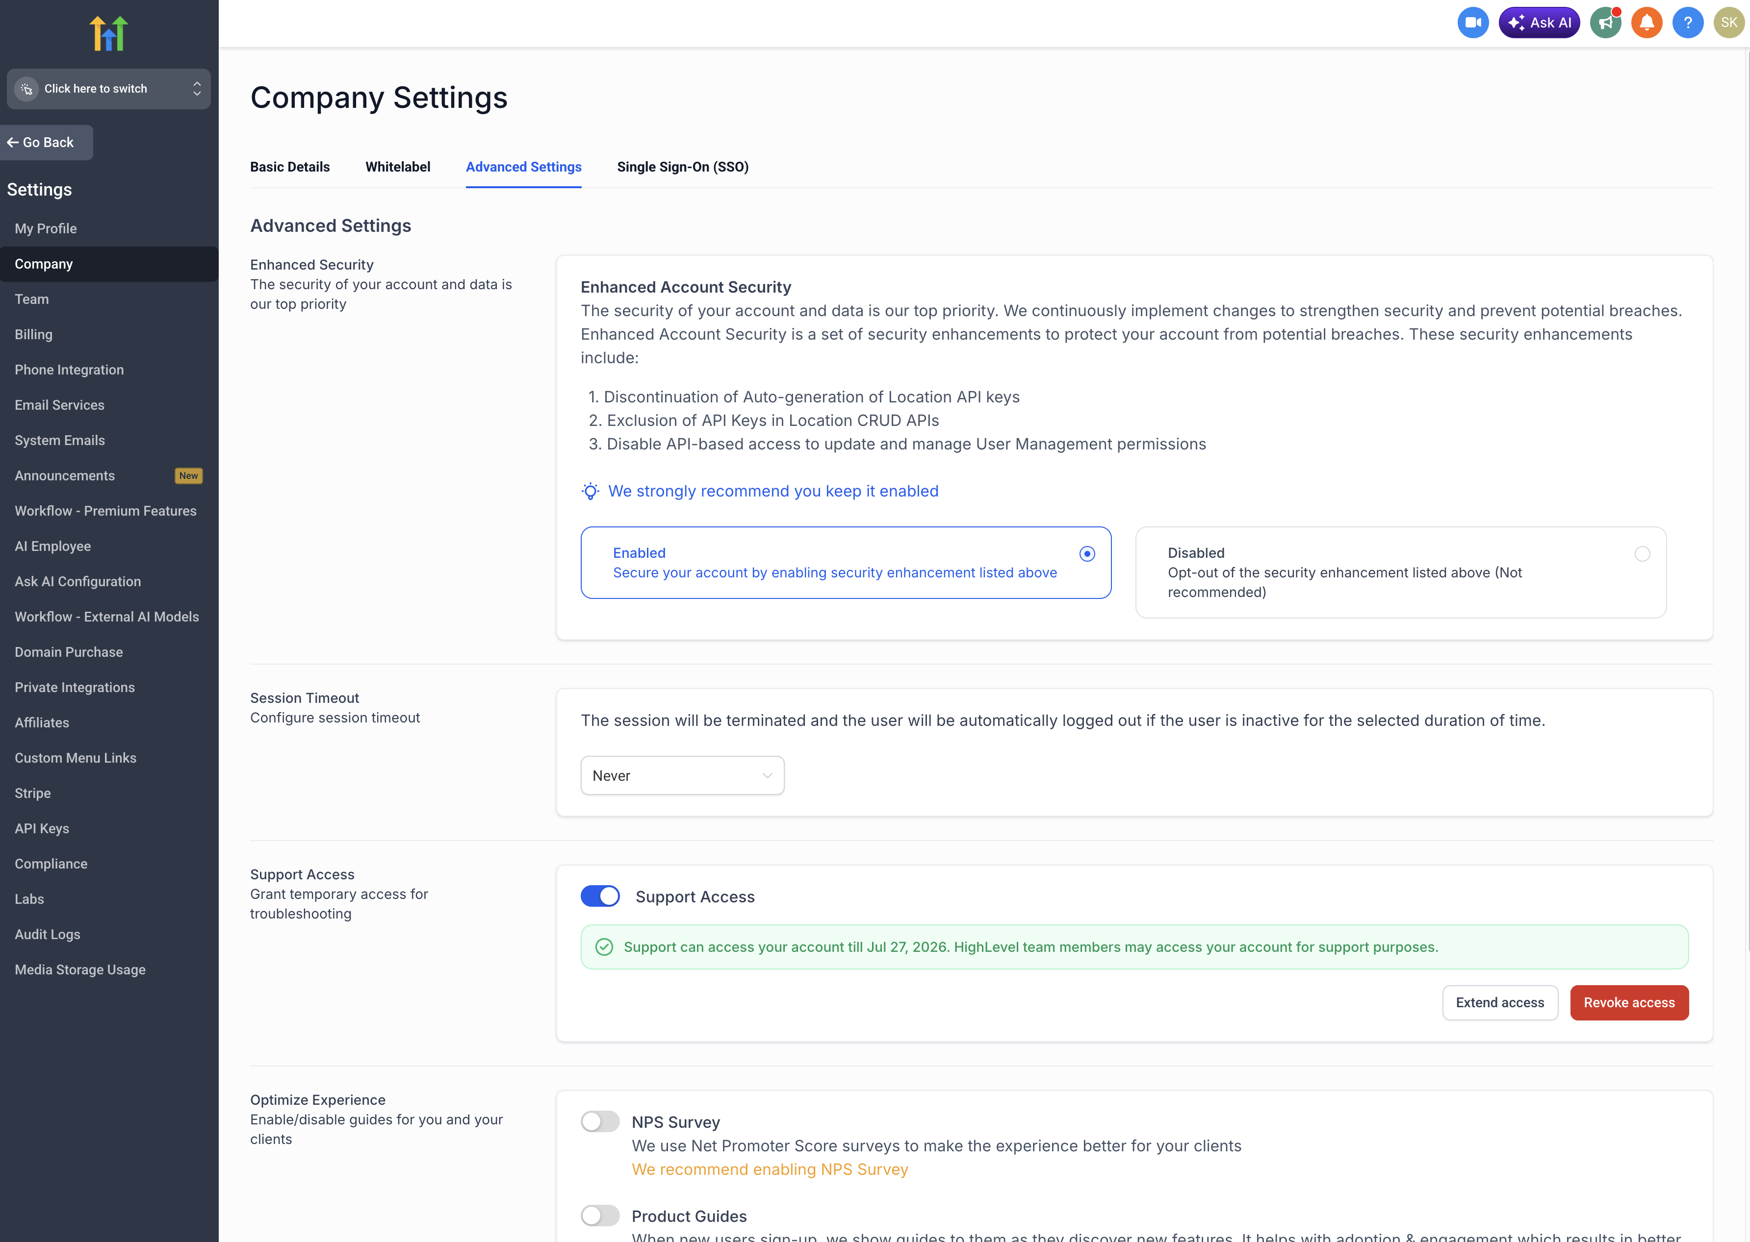Toggle the Support Access switch off
This screenshot has height=1242, width=1750.
click(x=600, y=896)
